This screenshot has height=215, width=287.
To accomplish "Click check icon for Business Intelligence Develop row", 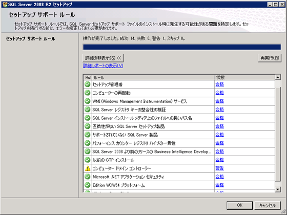I will pyautogui.click(x=88, y=152).
